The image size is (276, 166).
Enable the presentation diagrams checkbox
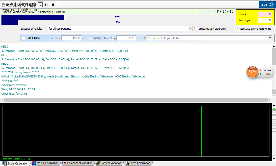196,28
